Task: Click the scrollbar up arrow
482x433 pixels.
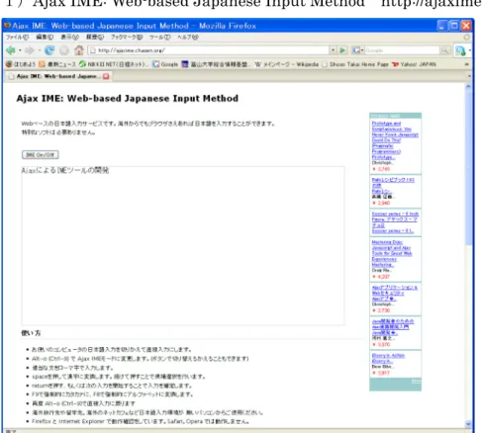Action: pyautogui.click(x=468, y=87)
